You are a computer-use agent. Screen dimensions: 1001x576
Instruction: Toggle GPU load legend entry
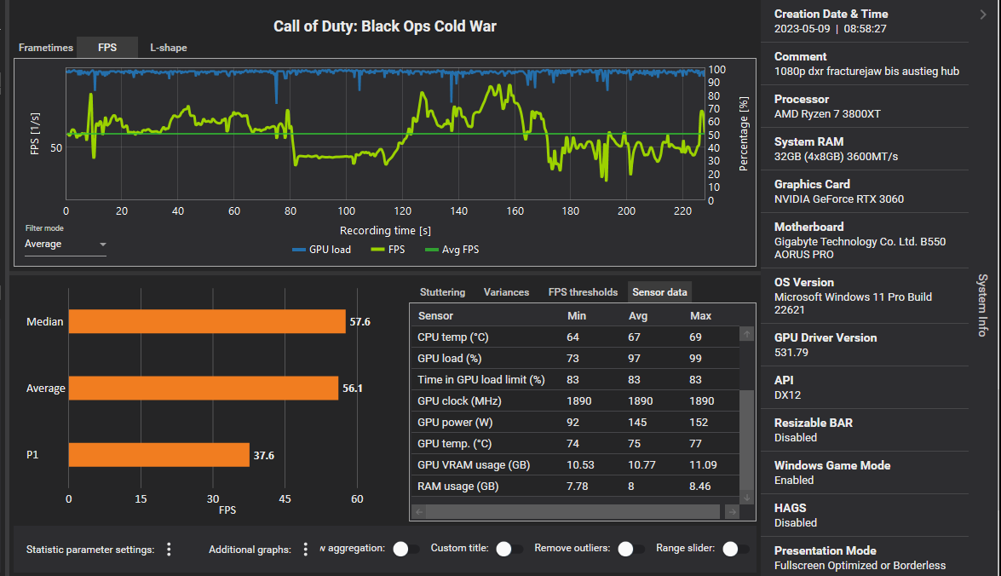(322, 250)
